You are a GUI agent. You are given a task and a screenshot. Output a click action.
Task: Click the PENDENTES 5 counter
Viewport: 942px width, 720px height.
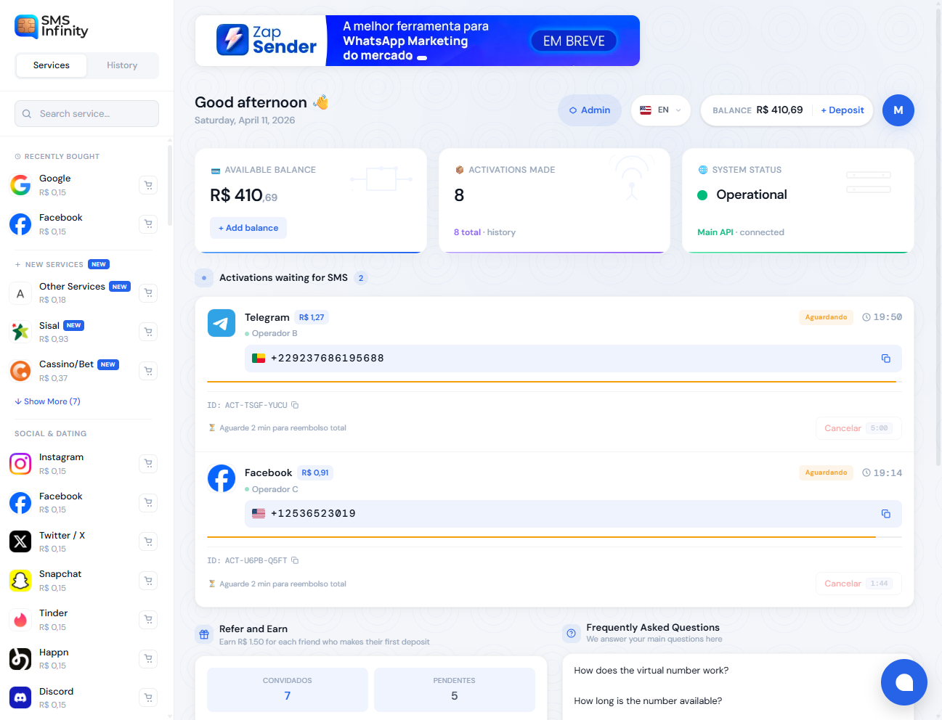point(455,690)
